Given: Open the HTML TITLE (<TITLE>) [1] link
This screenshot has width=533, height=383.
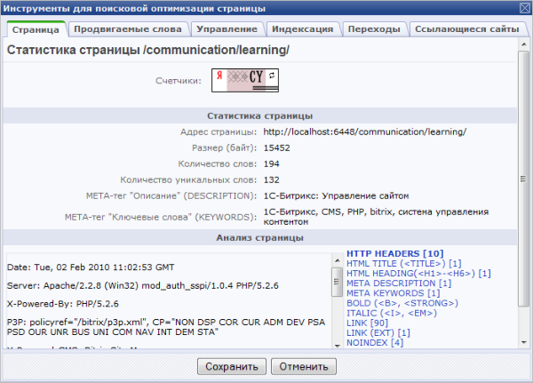Looking at the screenshot, I should [x=404, y=263].
